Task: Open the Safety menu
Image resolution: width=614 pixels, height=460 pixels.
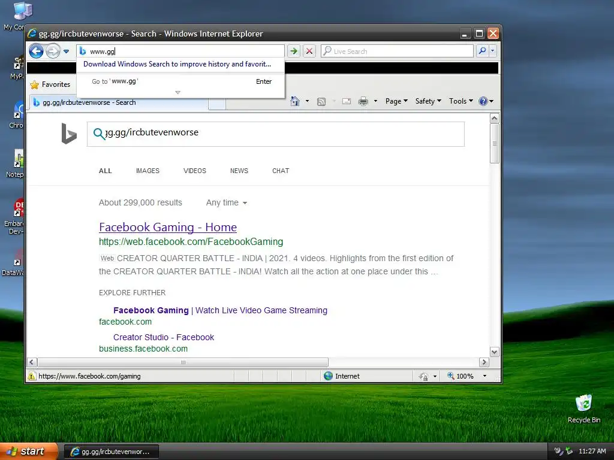Action: pyautogui.click(x=428, y=101)
